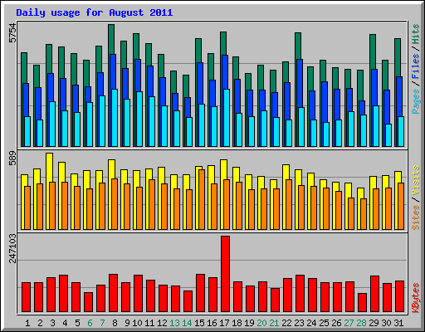Click the 247103 KBytes axis value
The image size is (425, 332).
pyautogui.click(x=12, y=248)
